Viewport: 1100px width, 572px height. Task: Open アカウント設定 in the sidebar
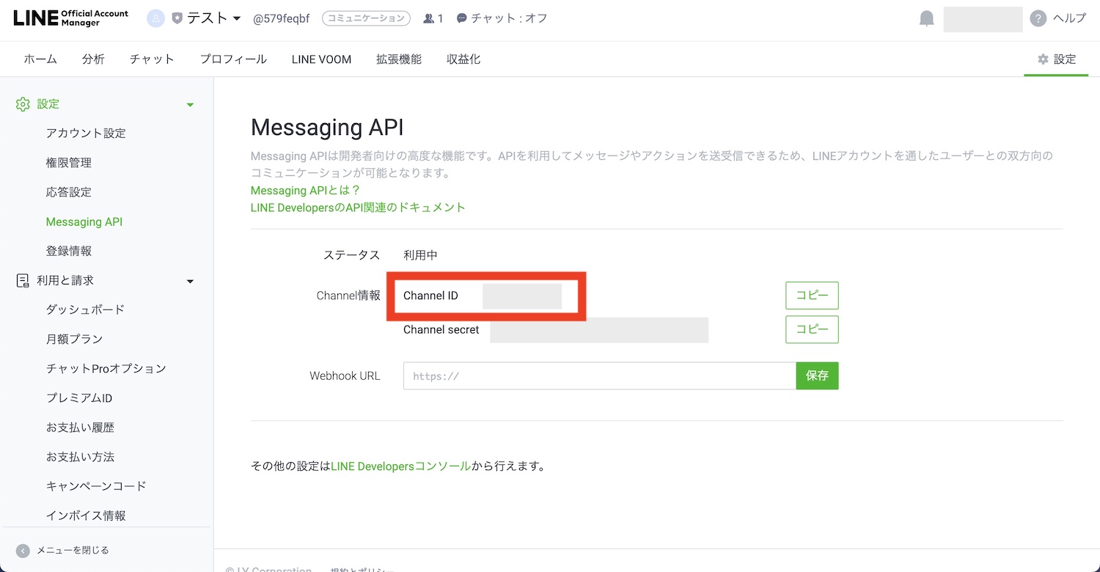(x=86, y=133)
